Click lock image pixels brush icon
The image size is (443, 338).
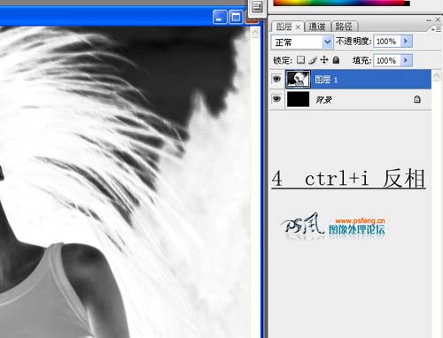313,60
